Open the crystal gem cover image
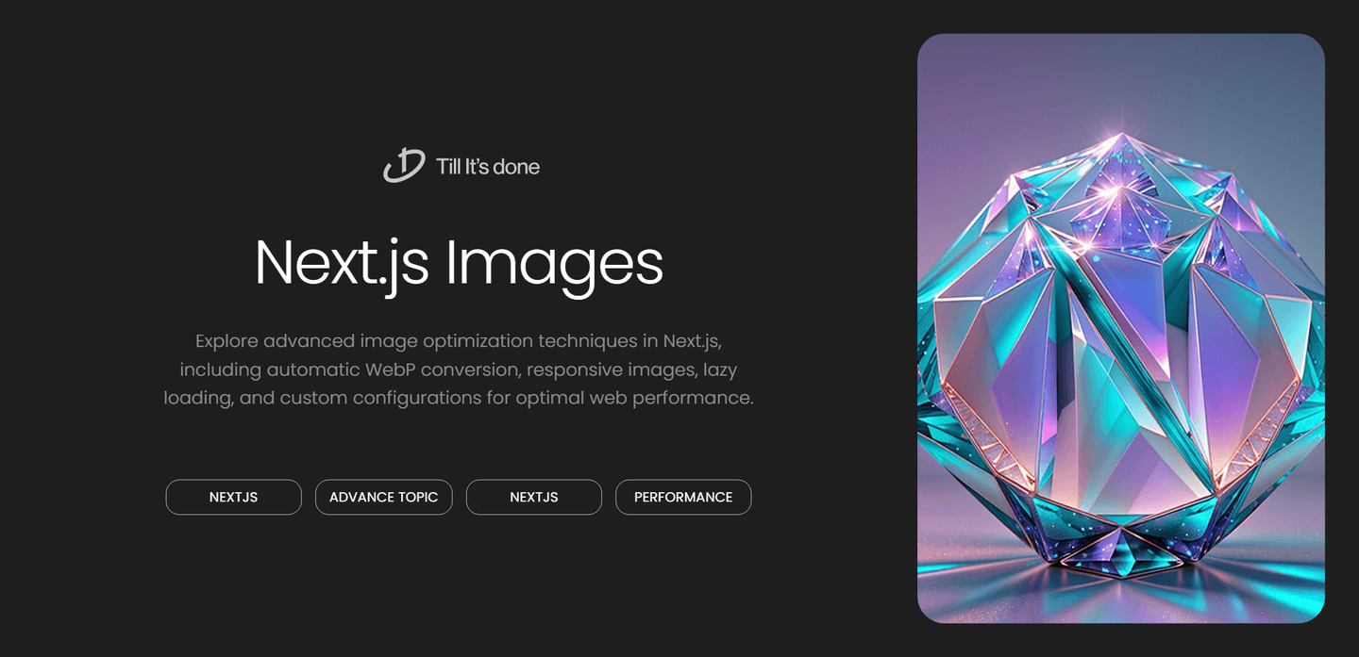Viewport: 1359px width, 657px height. (x=1121, y=328)
